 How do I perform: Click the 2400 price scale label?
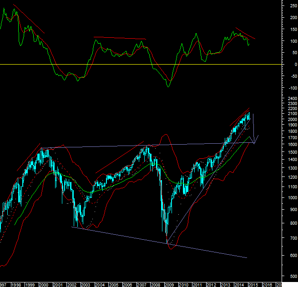293,98
